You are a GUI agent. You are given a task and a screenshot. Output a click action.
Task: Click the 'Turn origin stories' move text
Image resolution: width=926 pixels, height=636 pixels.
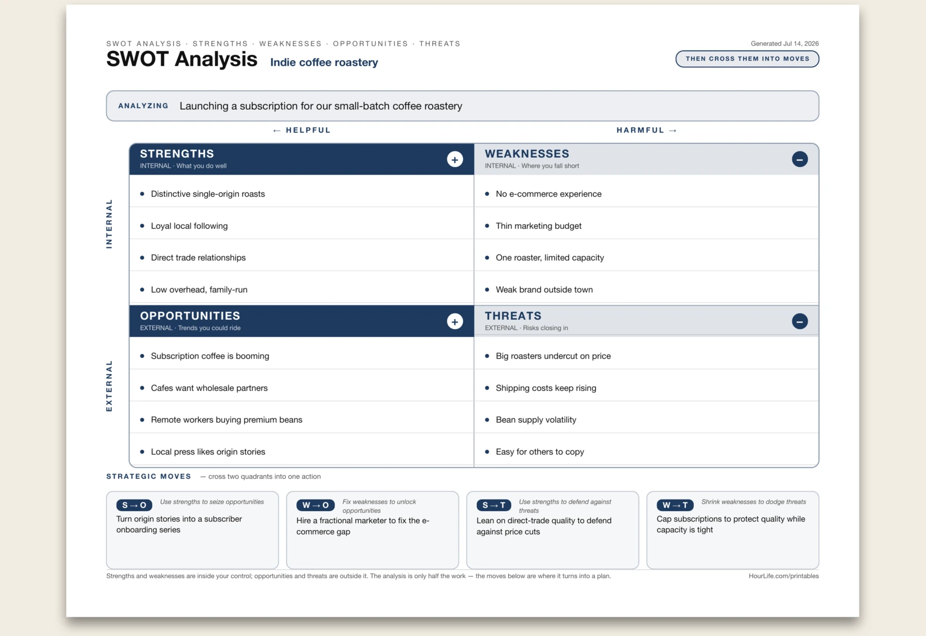tap(179, 524)
